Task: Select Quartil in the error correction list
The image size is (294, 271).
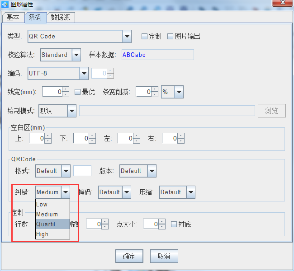Action: (46, 224)
